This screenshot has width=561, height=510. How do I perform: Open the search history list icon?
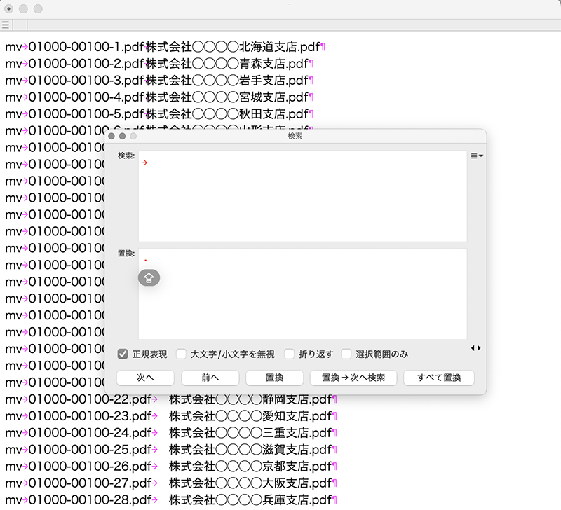coord(477,156)
